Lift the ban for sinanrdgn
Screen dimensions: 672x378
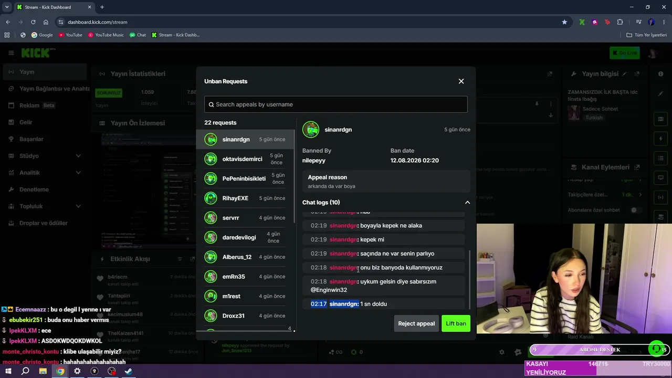tap(456, 323)
